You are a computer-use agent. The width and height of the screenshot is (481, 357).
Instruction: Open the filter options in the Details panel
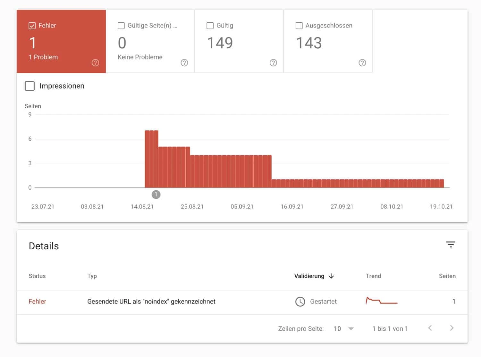point(451,245)
